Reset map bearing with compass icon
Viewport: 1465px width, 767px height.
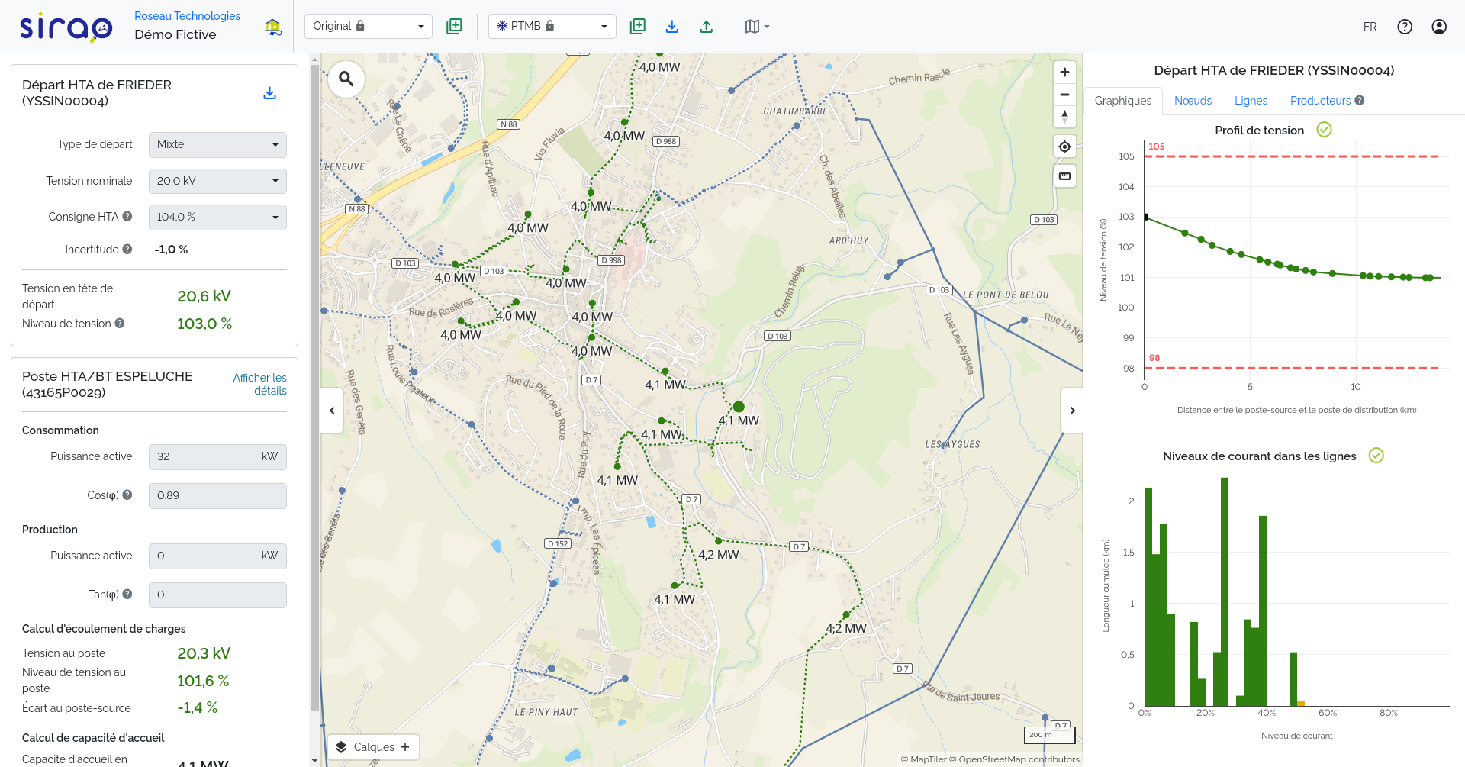pyautogui.click(x=1064, y=117)
